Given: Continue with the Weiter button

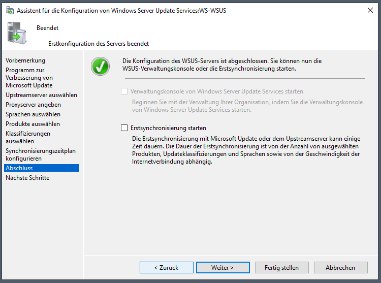Looking at the screenshot, I should click(x=223, y=267).
